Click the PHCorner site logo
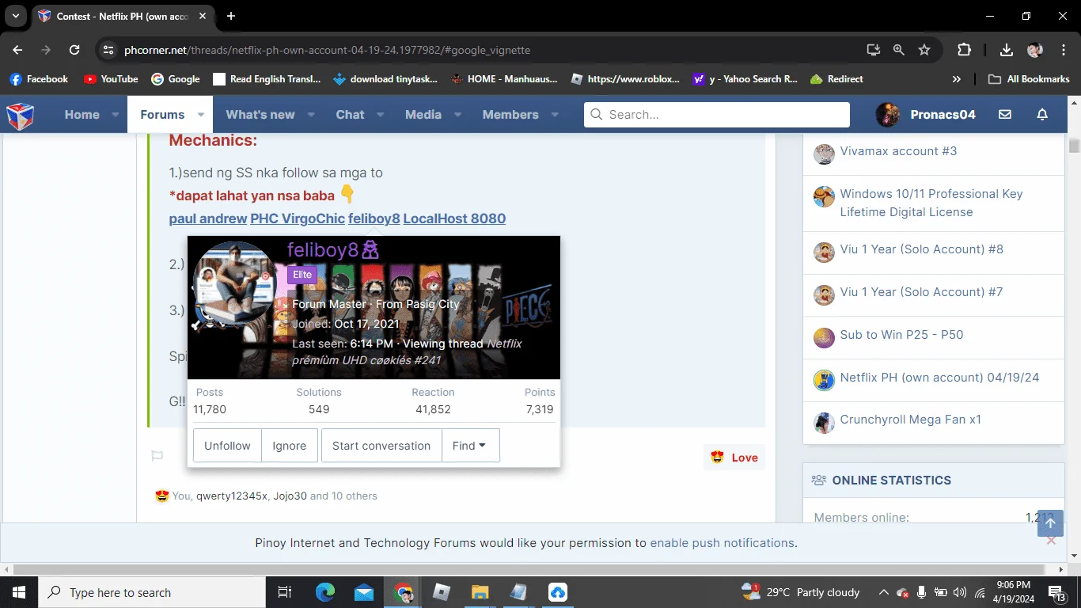 coord(21,116)
